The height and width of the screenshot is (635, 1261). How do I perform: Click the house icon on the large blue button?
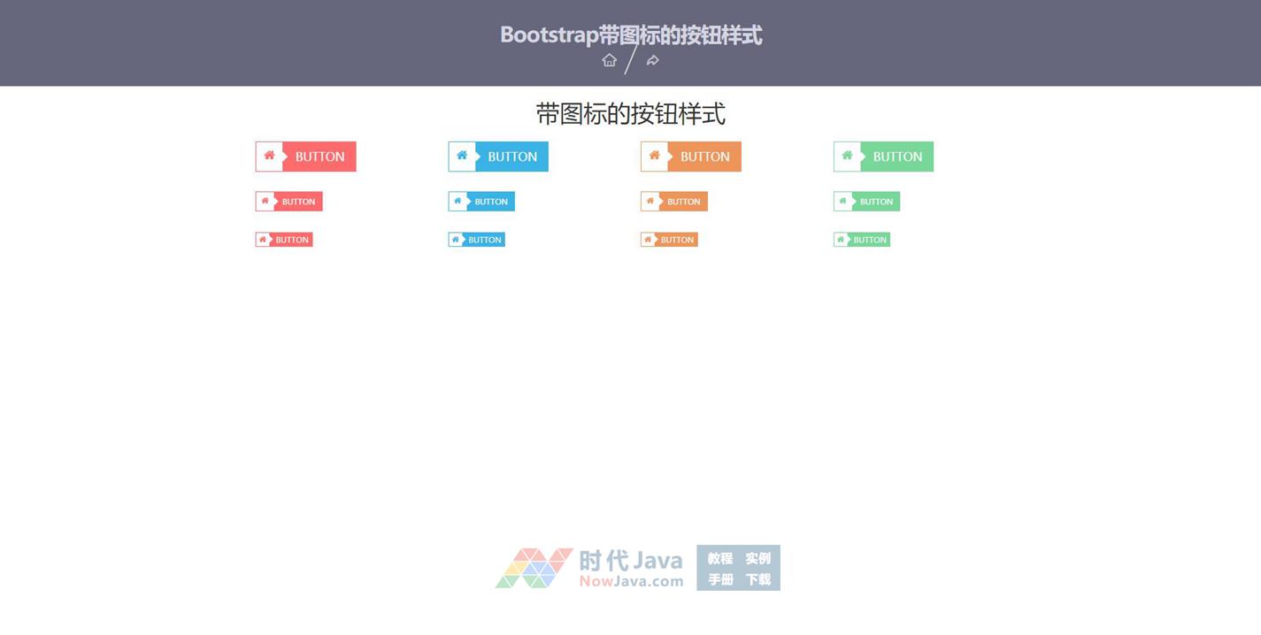click(462, 156)
